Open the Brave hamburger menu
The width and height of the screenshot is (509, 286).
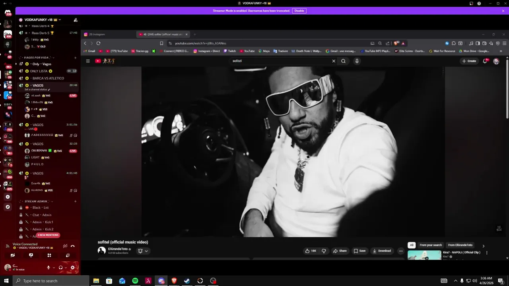click(504, 43)
